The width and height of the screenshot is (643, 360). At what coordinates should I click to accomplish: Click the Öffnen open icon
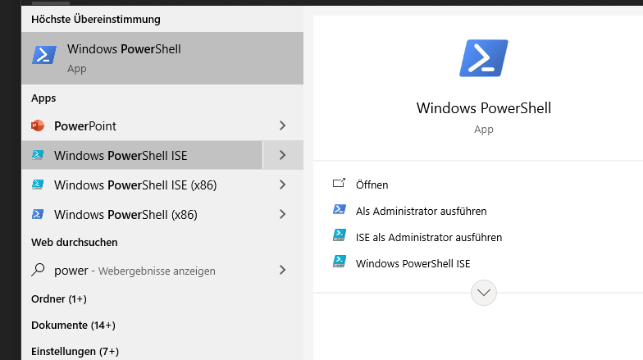click(x=340, y=185)
